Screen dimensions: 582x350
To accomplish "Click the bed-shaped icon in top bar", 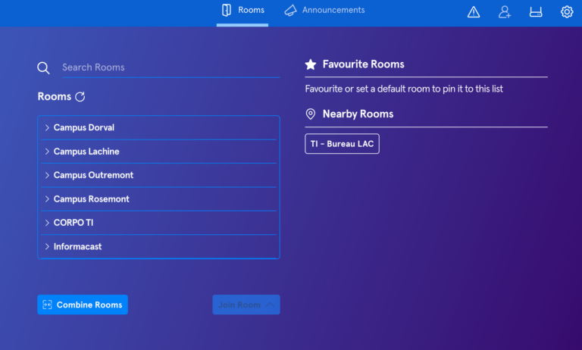I will coord(536,12).
